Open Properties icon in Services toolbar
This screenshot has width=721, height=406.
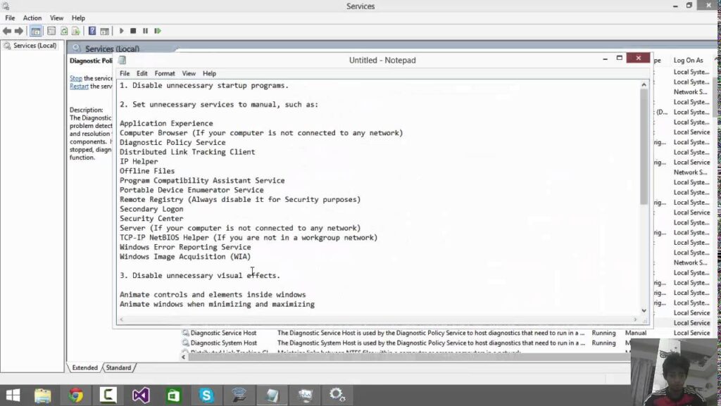pos(51,31)
